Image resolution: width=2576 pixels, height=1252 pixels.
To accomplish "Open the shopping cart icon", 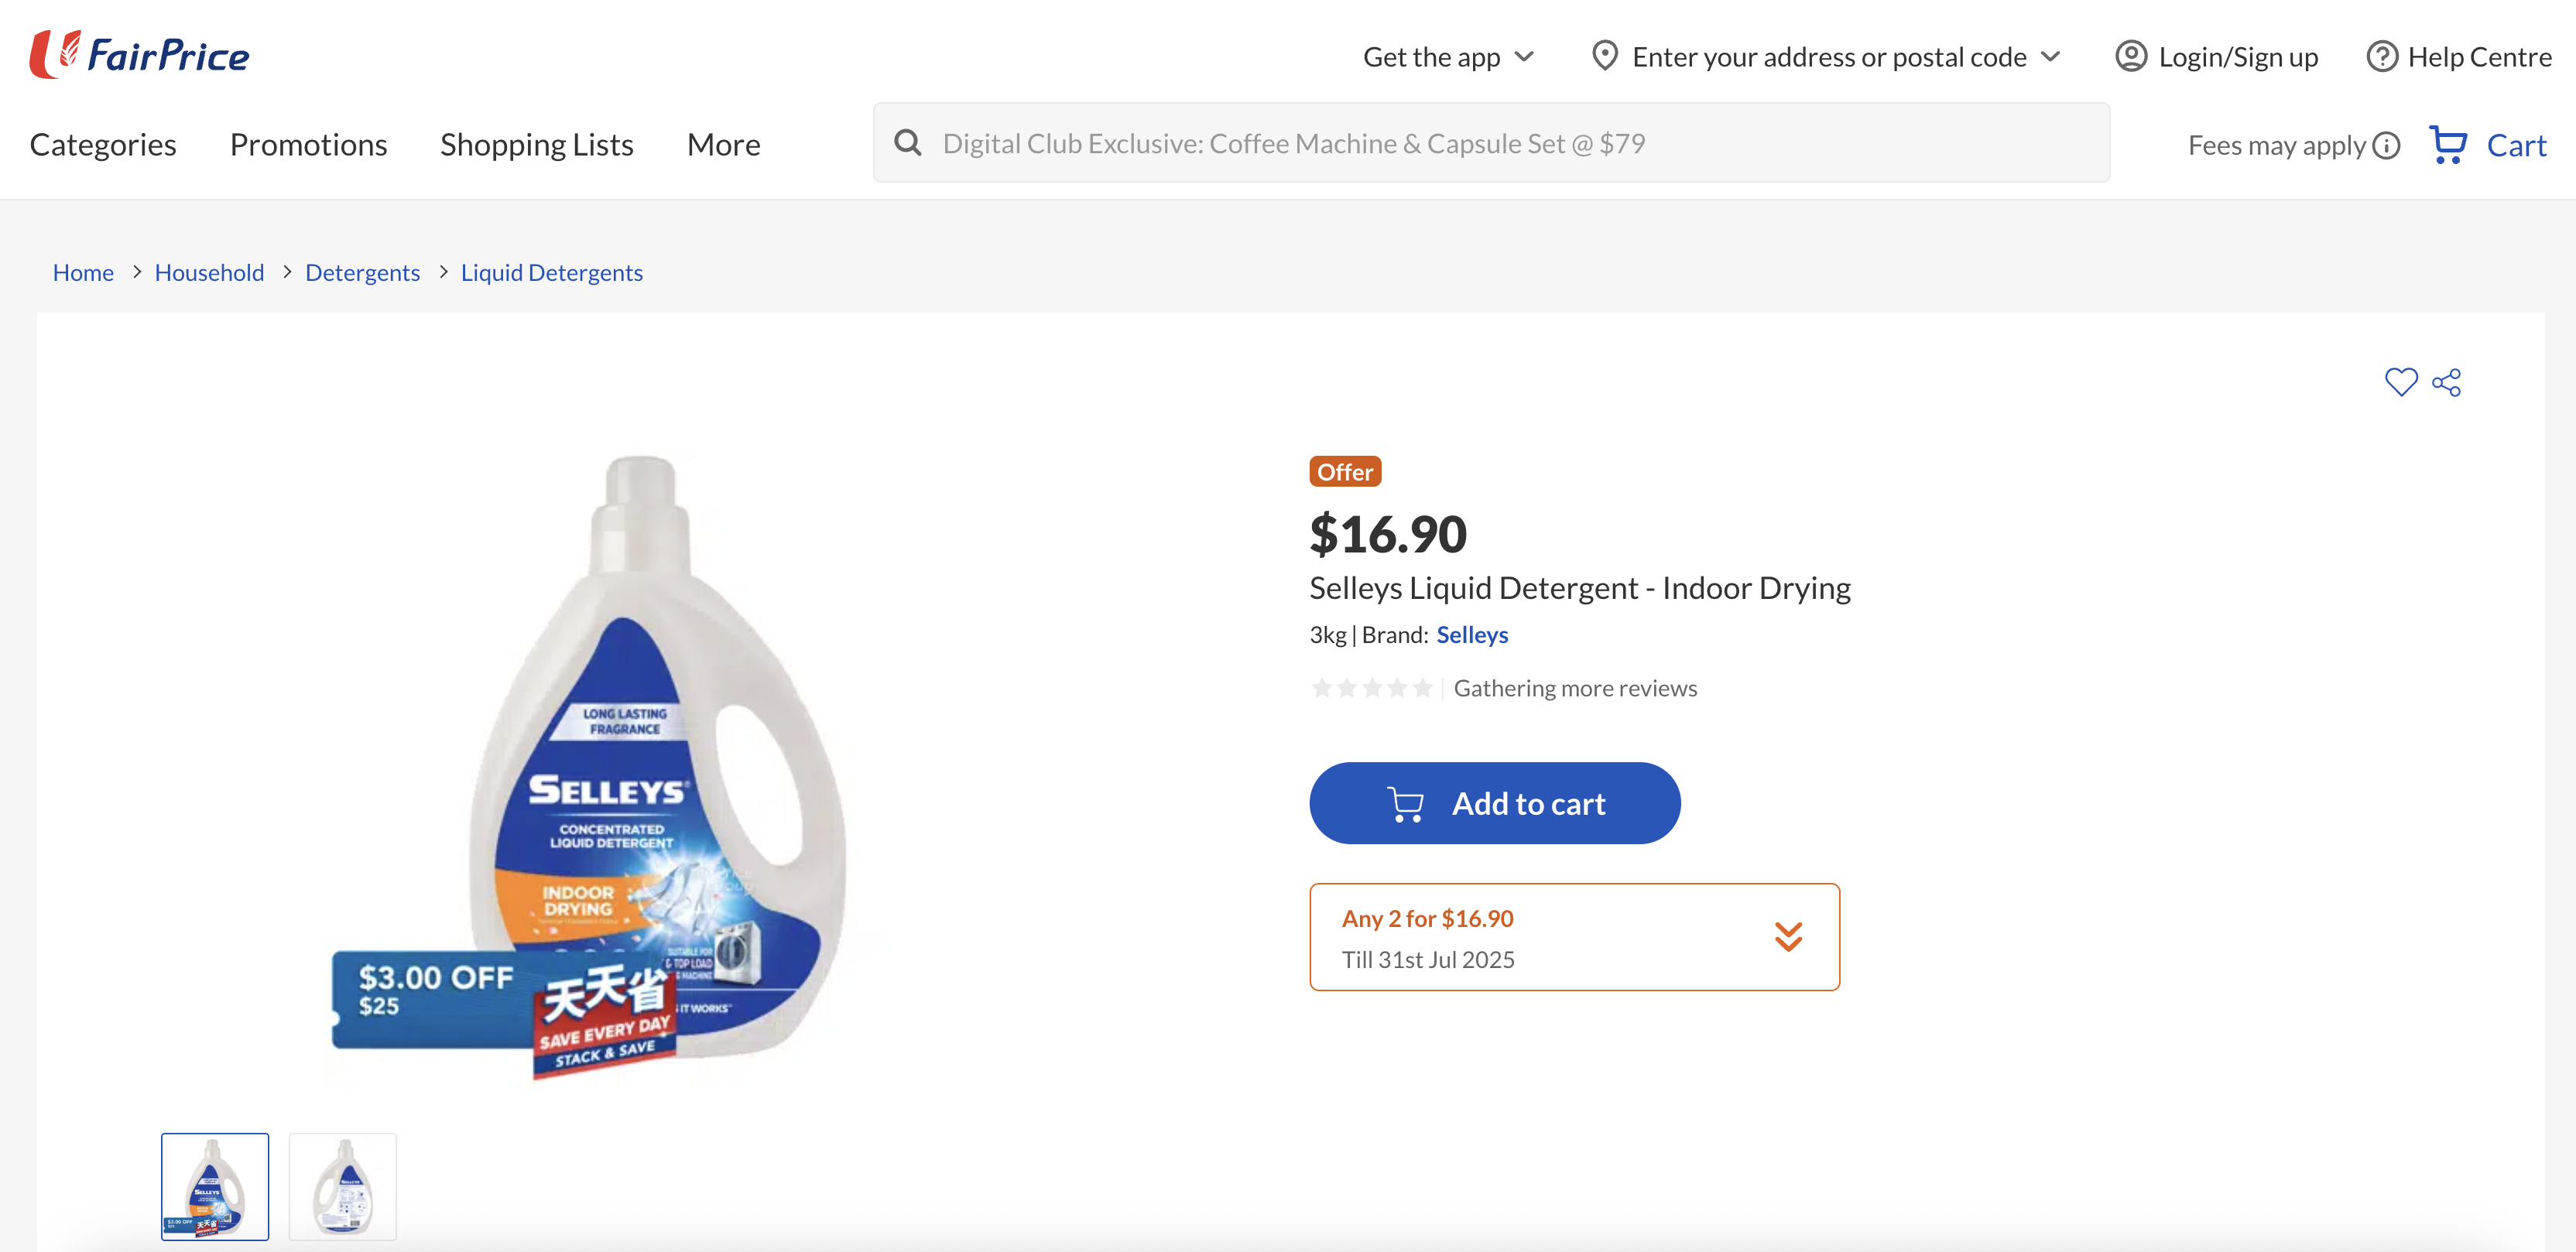I will (x=2448, y=145).
